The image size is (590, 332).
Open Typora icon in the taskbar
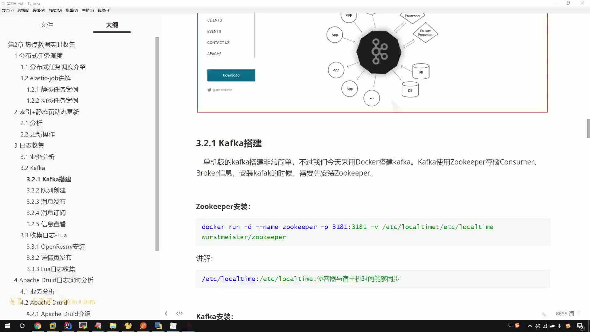click(173, 326)
